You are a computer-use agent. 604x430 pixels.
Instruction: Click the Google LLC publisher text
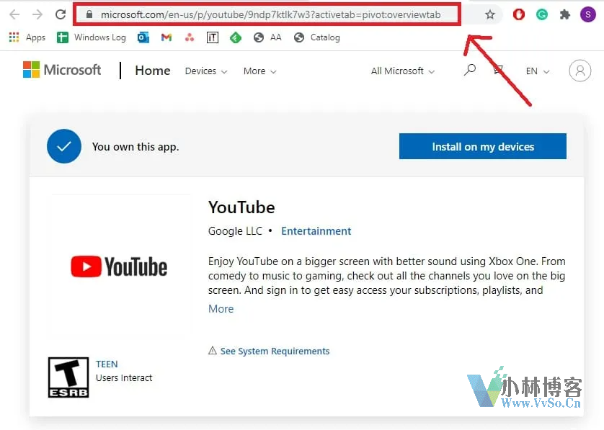(x=235, y=231)
